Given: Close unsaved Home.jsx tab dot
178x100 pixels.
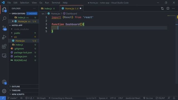Looking at the screenshot, I should (80, 8).
